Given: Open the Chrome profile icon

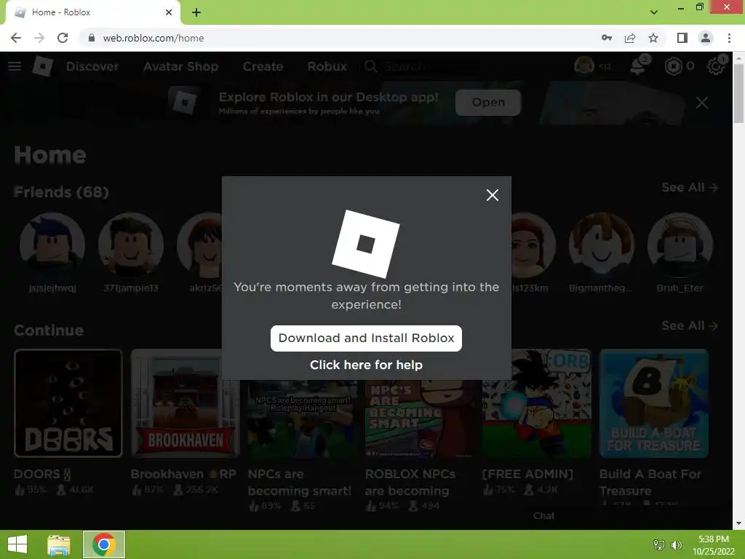Looking at the screenshot, I should pyautogui.click(x=706, y=38).
